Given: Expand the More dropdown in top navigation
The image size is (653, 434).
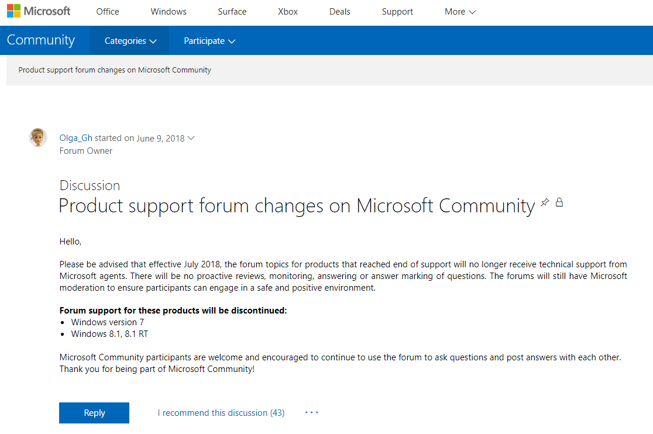Looking at the screenshot, I should 460,12.
